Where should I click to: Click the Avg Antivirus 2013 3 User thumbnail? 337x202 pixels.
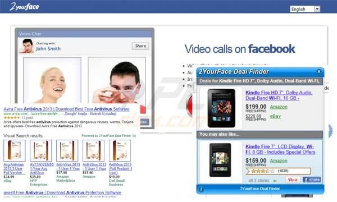coord(15,151)
